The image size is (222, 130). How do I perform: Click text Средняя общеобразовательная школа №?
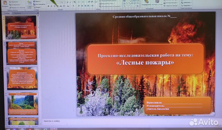[145, 16]
